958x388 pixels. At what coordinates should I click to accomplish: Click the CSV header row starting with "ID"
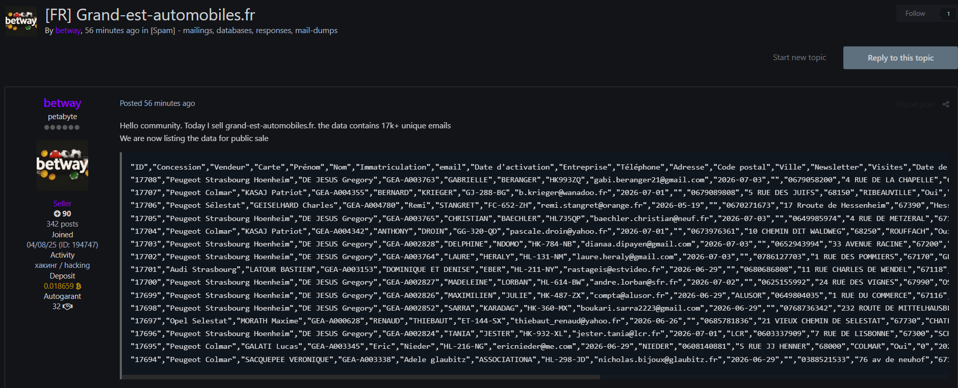[539, 167]
